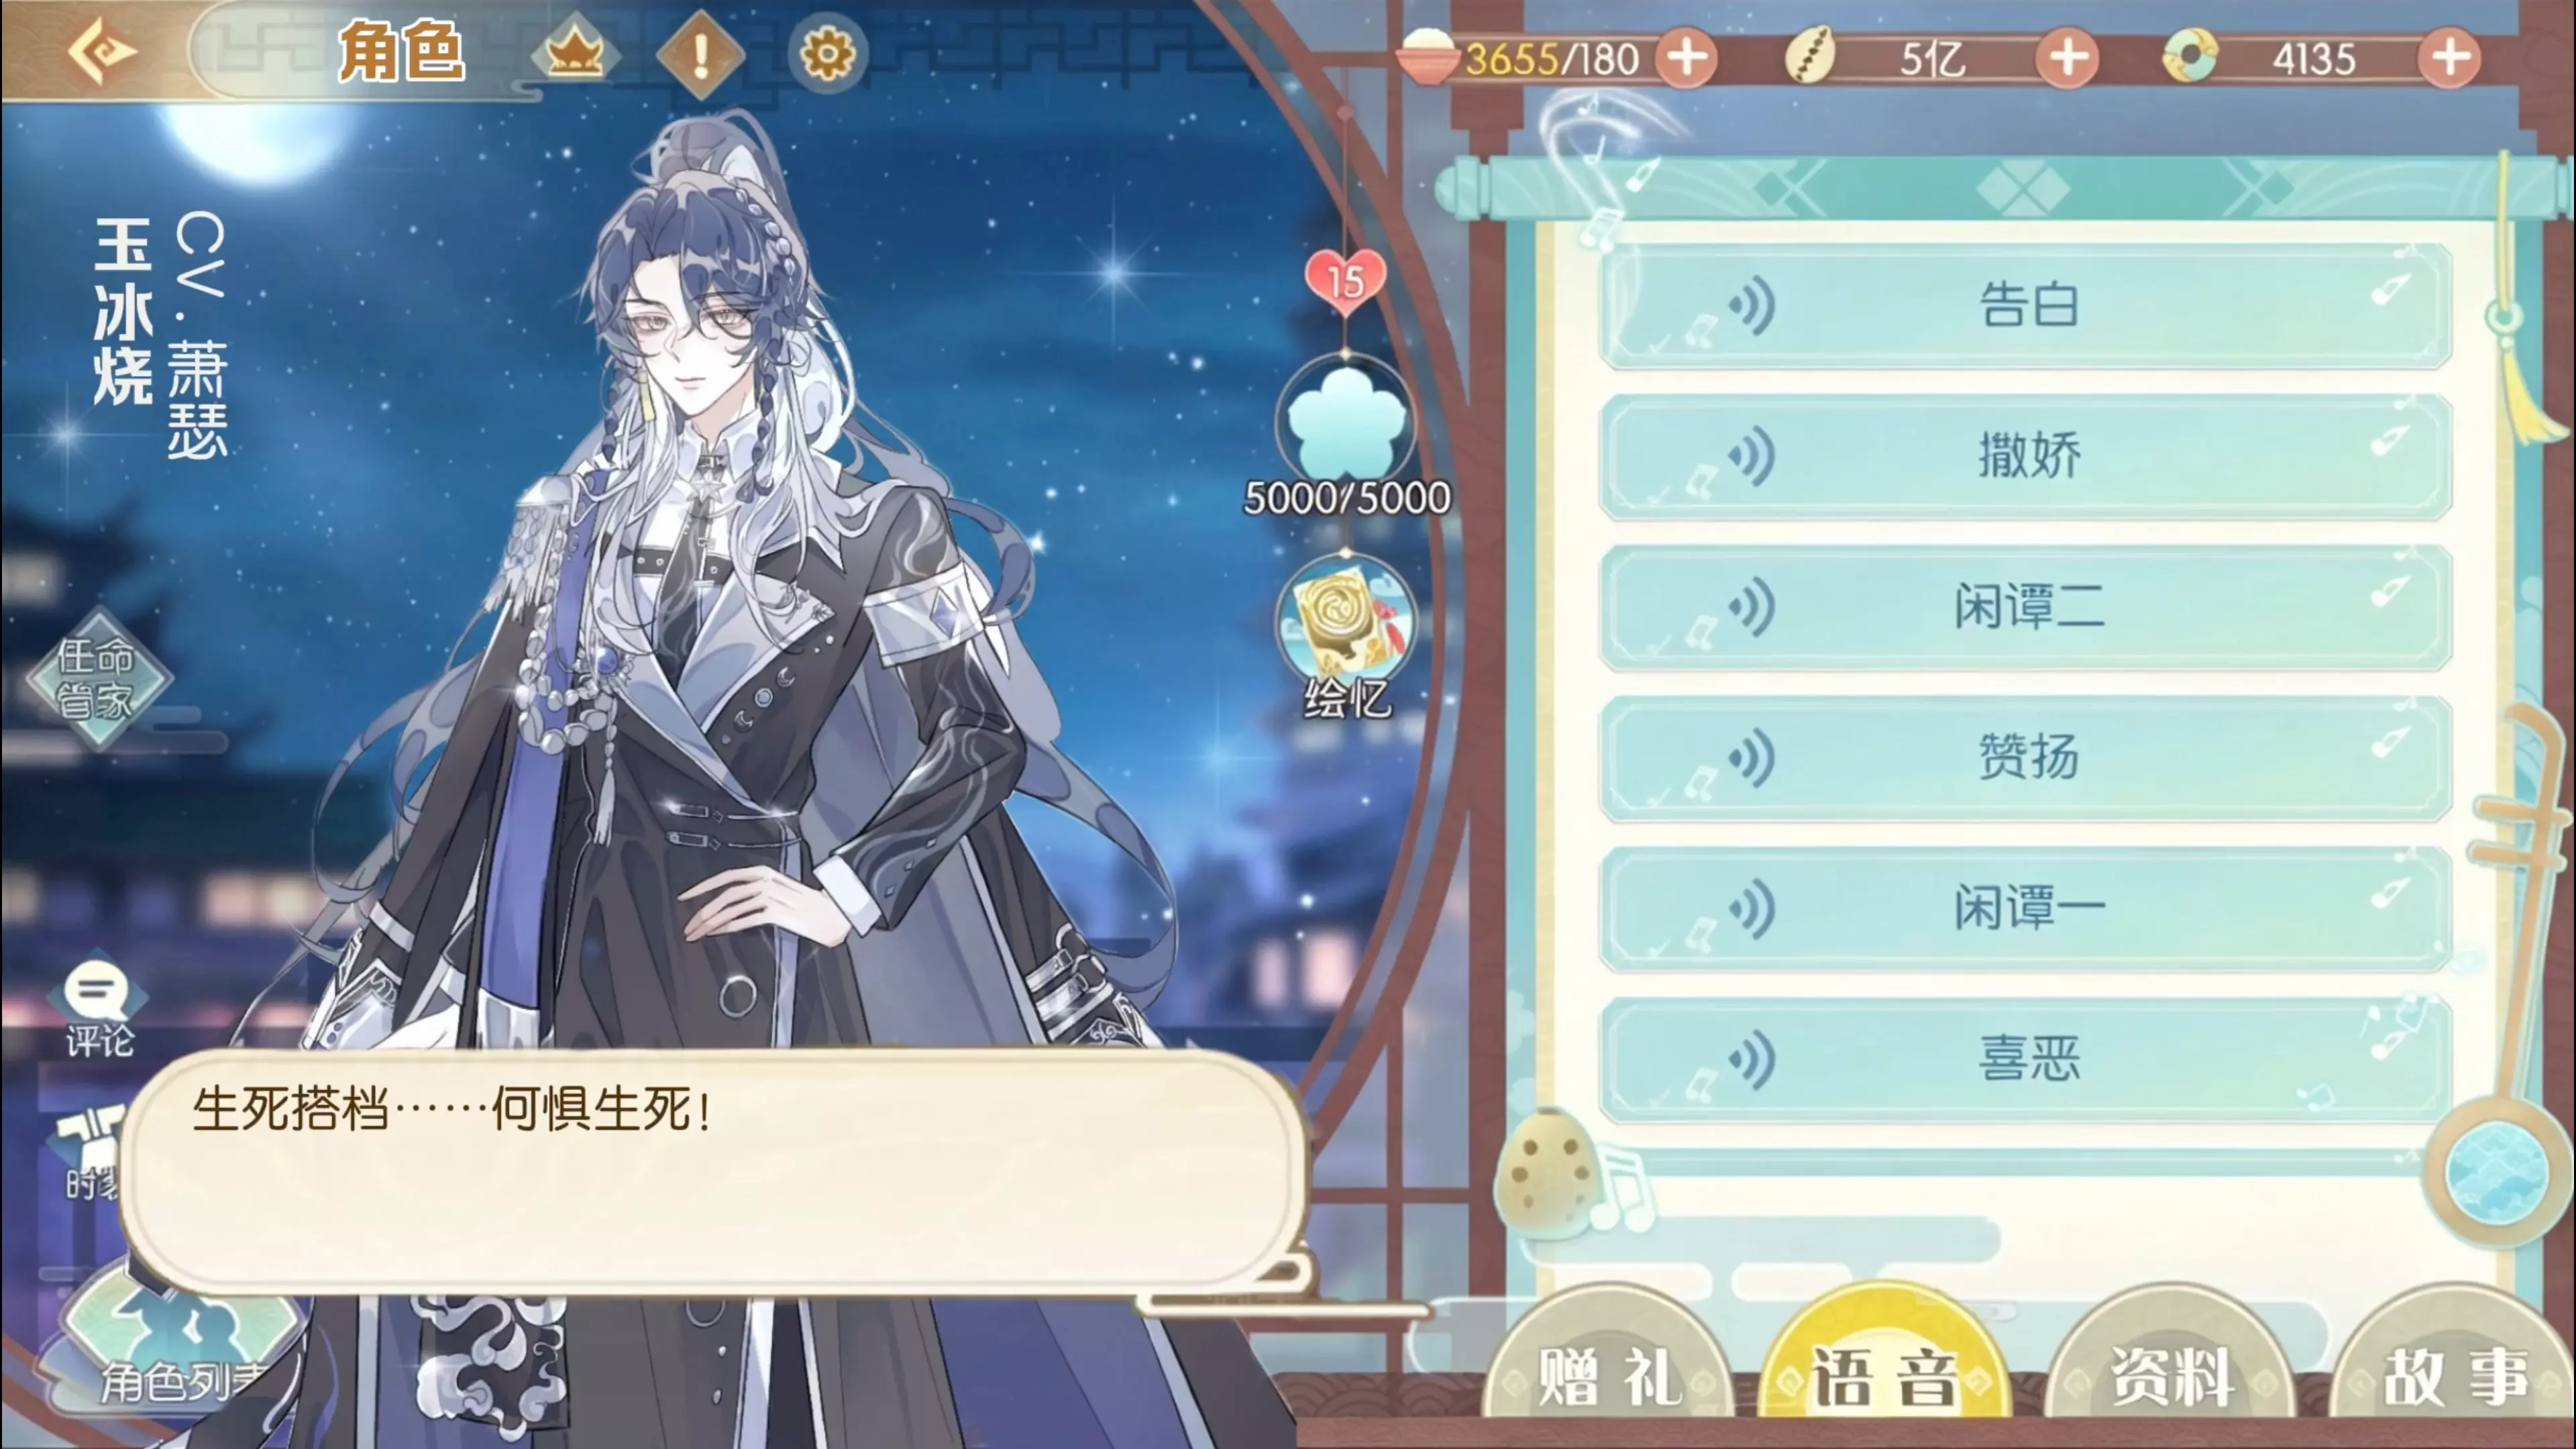Play the 闲谭二 voice clip
Viewport: 2576px width, 1449px height.
pos(2026,607)
